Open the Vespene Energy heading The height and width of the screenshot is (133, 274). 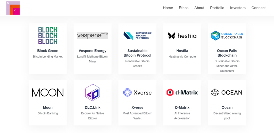tap(93, 51)
